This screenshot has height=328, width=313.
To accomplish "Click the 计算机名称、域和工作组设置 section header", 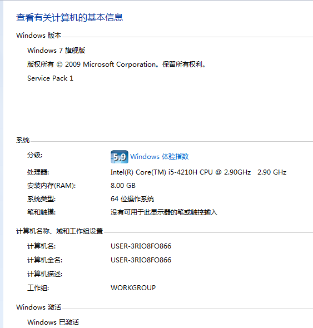I will coord(59,231).
